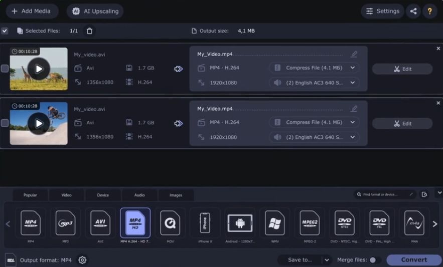Open second video's audio track dropdown
Screen dimensions: 443x267
click(353, 137)
